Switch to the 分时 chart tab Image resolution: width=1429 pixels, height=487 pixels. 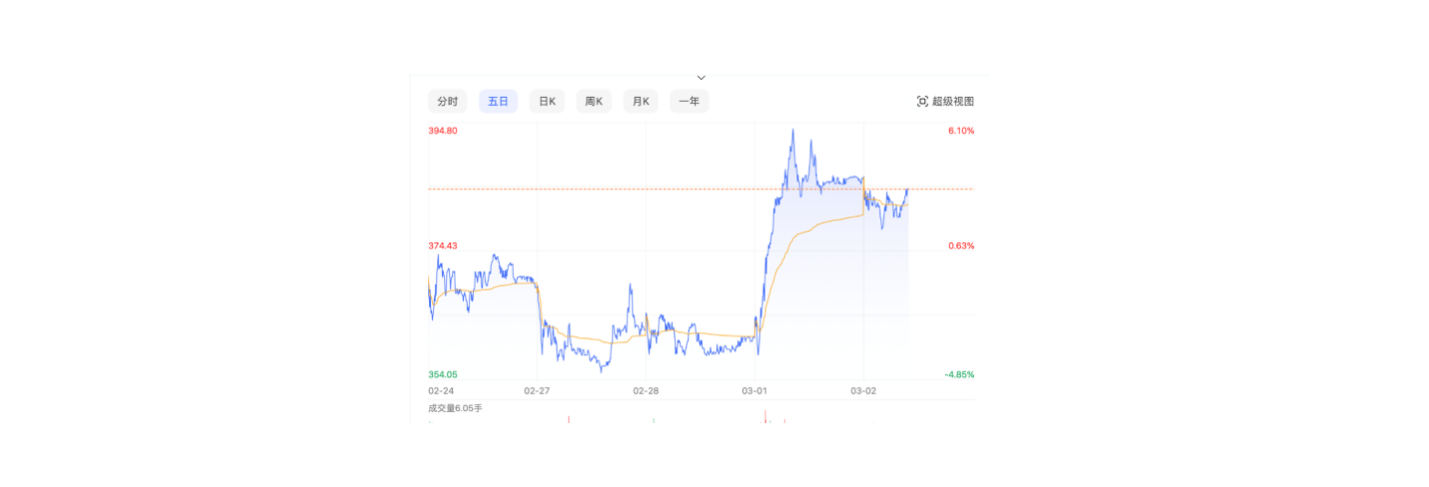[x=447, y=102]
